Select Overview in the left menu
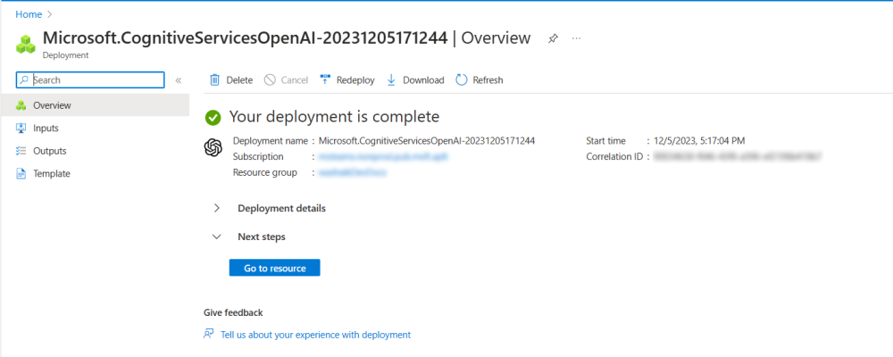This screenshot has height=357, width=893. pos(95,105)
